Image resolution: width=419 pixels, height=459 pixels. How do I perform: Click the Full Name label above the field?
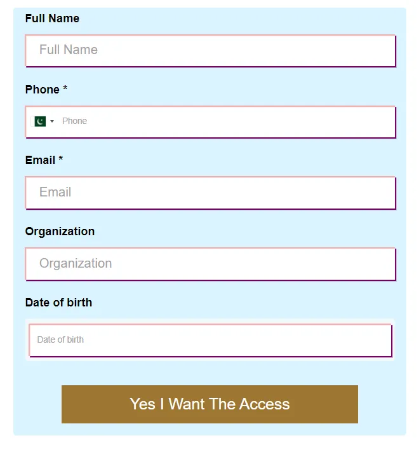(x=52, y=18)
